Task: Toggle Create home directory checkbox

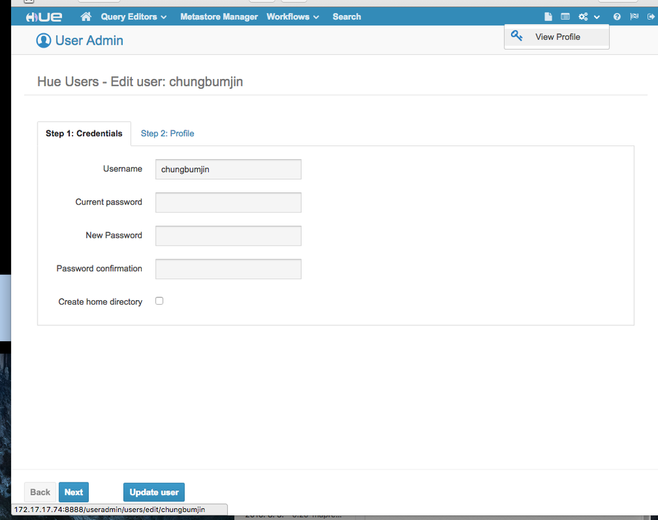Action: (159, 301)
